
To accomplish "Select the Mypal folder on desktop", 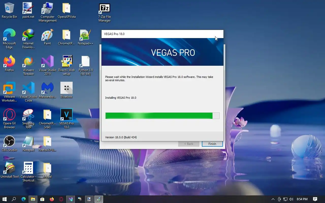I will 47,170.
